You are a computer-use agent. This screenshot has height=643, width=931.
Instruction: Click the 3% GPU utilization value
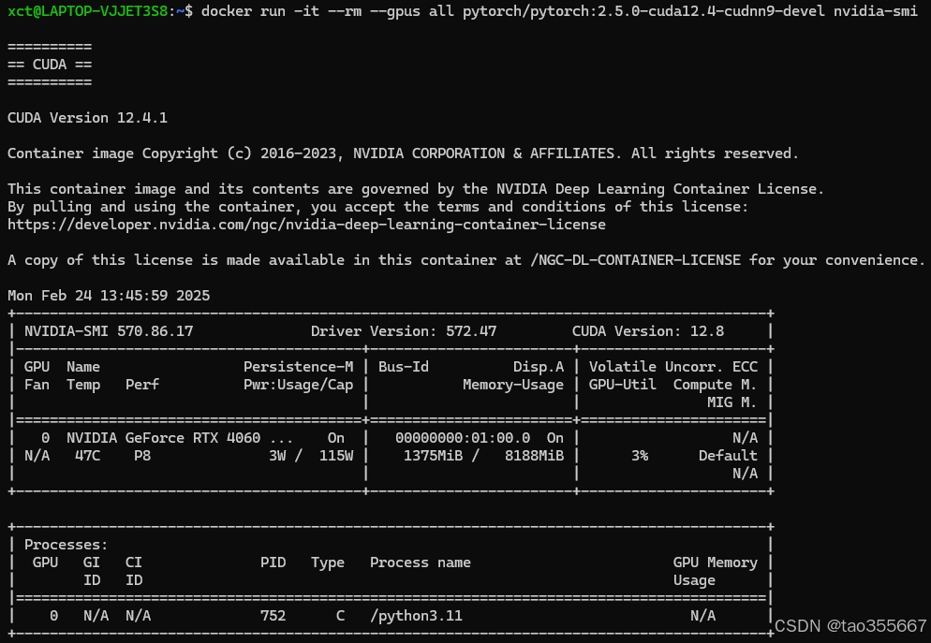640,456
